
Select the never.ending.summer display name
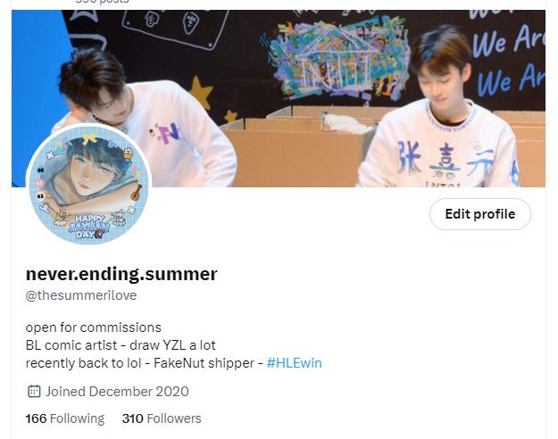(121, 274)
